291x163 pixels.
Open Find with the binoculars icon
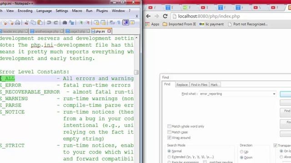click(x=65, y=23)
